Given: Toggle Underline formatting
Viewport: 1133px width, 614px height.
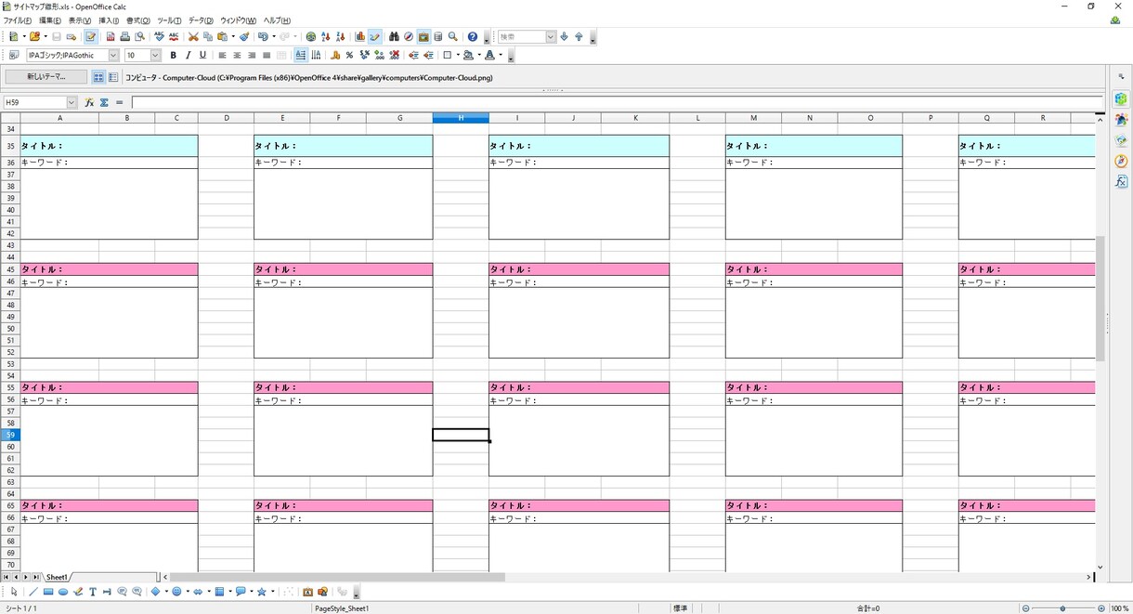Looking at the screenshot, I should (203, 56).
